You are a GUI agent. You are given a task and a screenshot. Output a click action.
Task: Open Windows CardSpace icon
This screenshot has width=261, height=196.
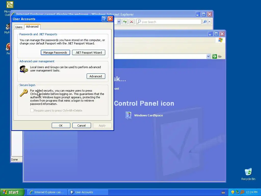128,115
